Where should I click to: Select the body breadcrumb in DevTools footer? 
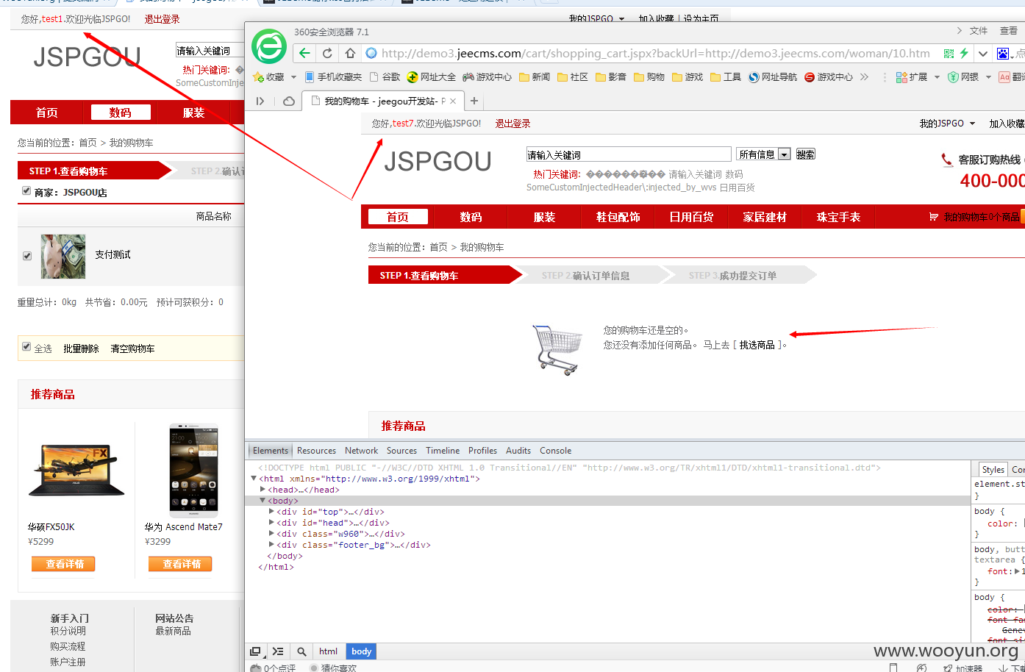[x=361, y=651]
